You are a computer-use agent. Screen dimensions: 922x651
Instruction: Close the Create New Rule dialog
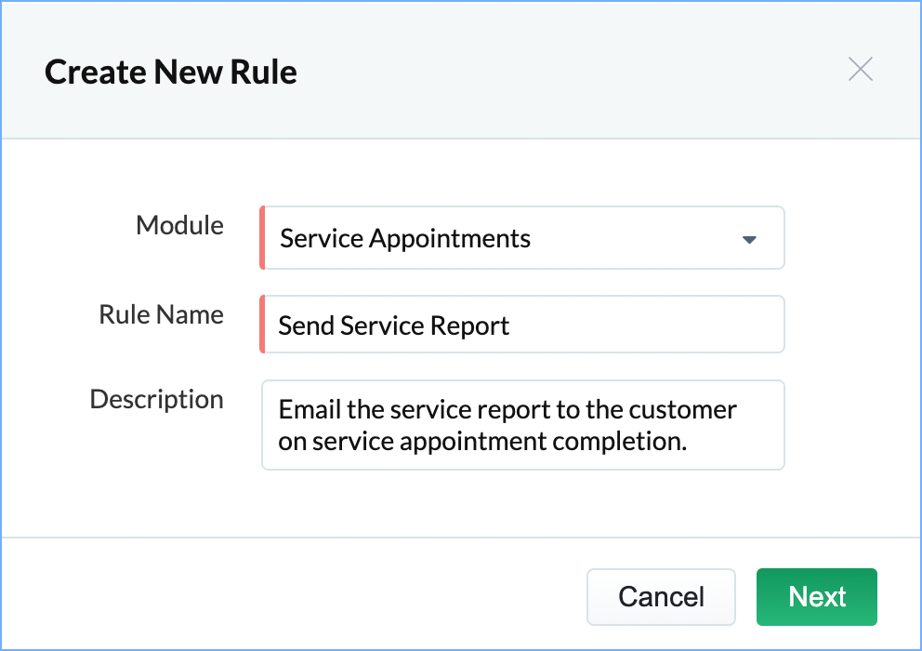tap(861, 70)
